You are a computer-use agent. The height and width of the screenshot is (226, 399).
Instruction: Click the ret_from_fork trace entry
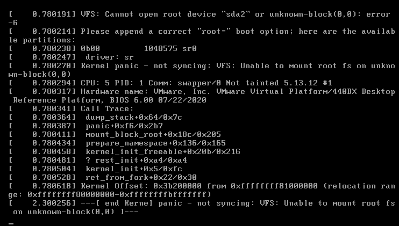pos(141,178)
